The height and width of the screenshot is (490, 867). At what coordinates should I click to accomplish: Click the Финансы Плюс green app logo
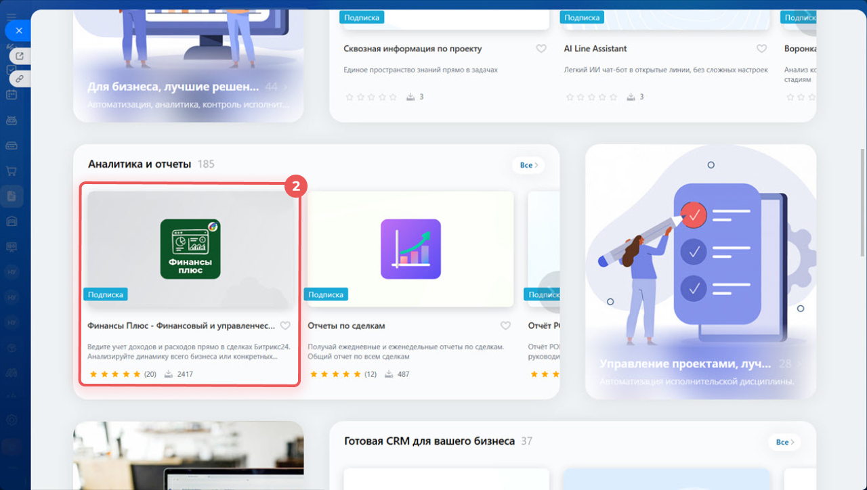(x=190, y=248)
